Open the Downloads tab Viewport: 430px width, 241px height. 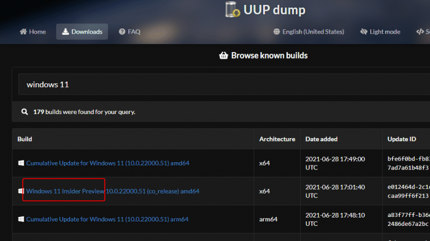[82, 32]
